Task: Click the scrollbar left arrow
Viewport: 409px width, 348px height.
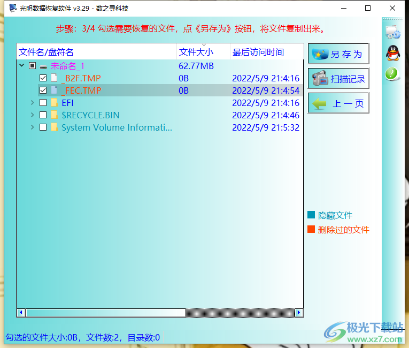Action: click(x=21, y=313)
